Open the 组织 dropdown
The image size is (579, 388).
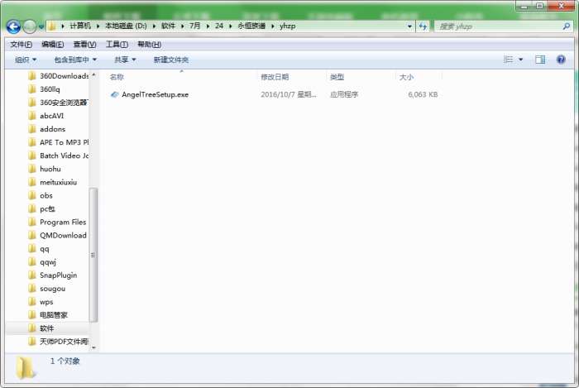[x=26, y=60]
